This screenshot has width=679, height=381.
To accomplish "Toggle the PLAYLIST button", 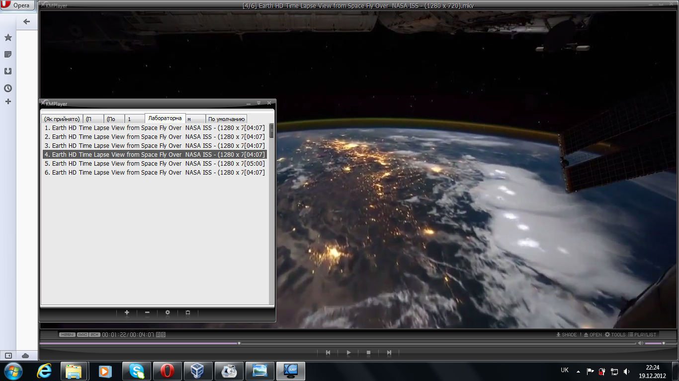I will 642,335.
